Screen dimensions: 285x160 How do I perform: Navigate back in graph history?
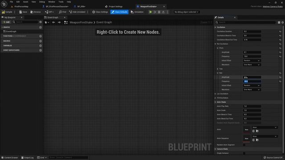pos(53,22)
